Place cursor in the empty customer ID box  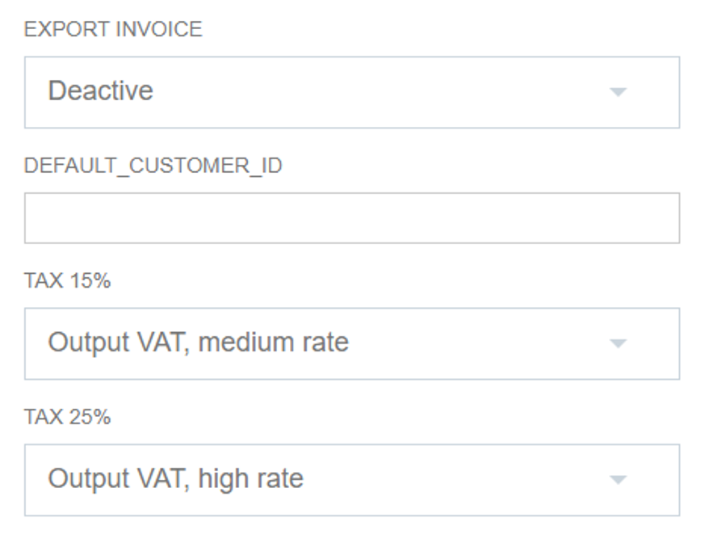pyautogui.click(x=351, y=218)
